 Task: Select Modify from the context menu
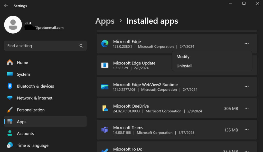(183, 56)
